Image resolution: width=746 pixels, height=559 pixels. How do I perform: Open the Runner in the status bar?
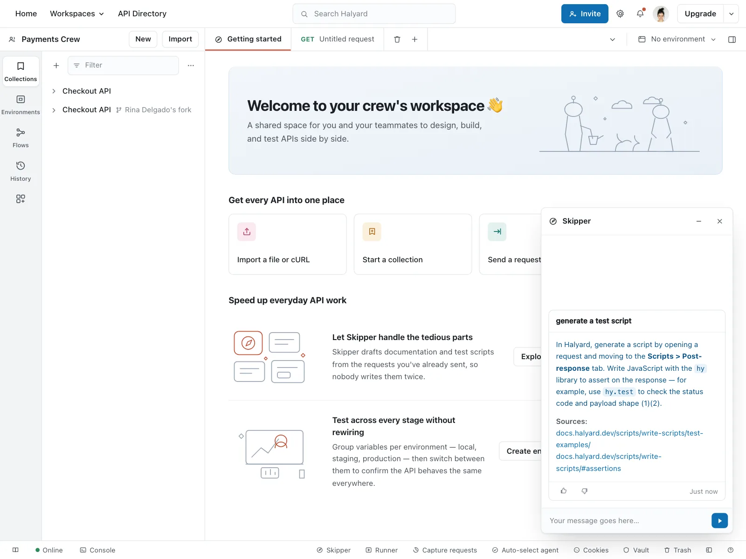[381, 550]
